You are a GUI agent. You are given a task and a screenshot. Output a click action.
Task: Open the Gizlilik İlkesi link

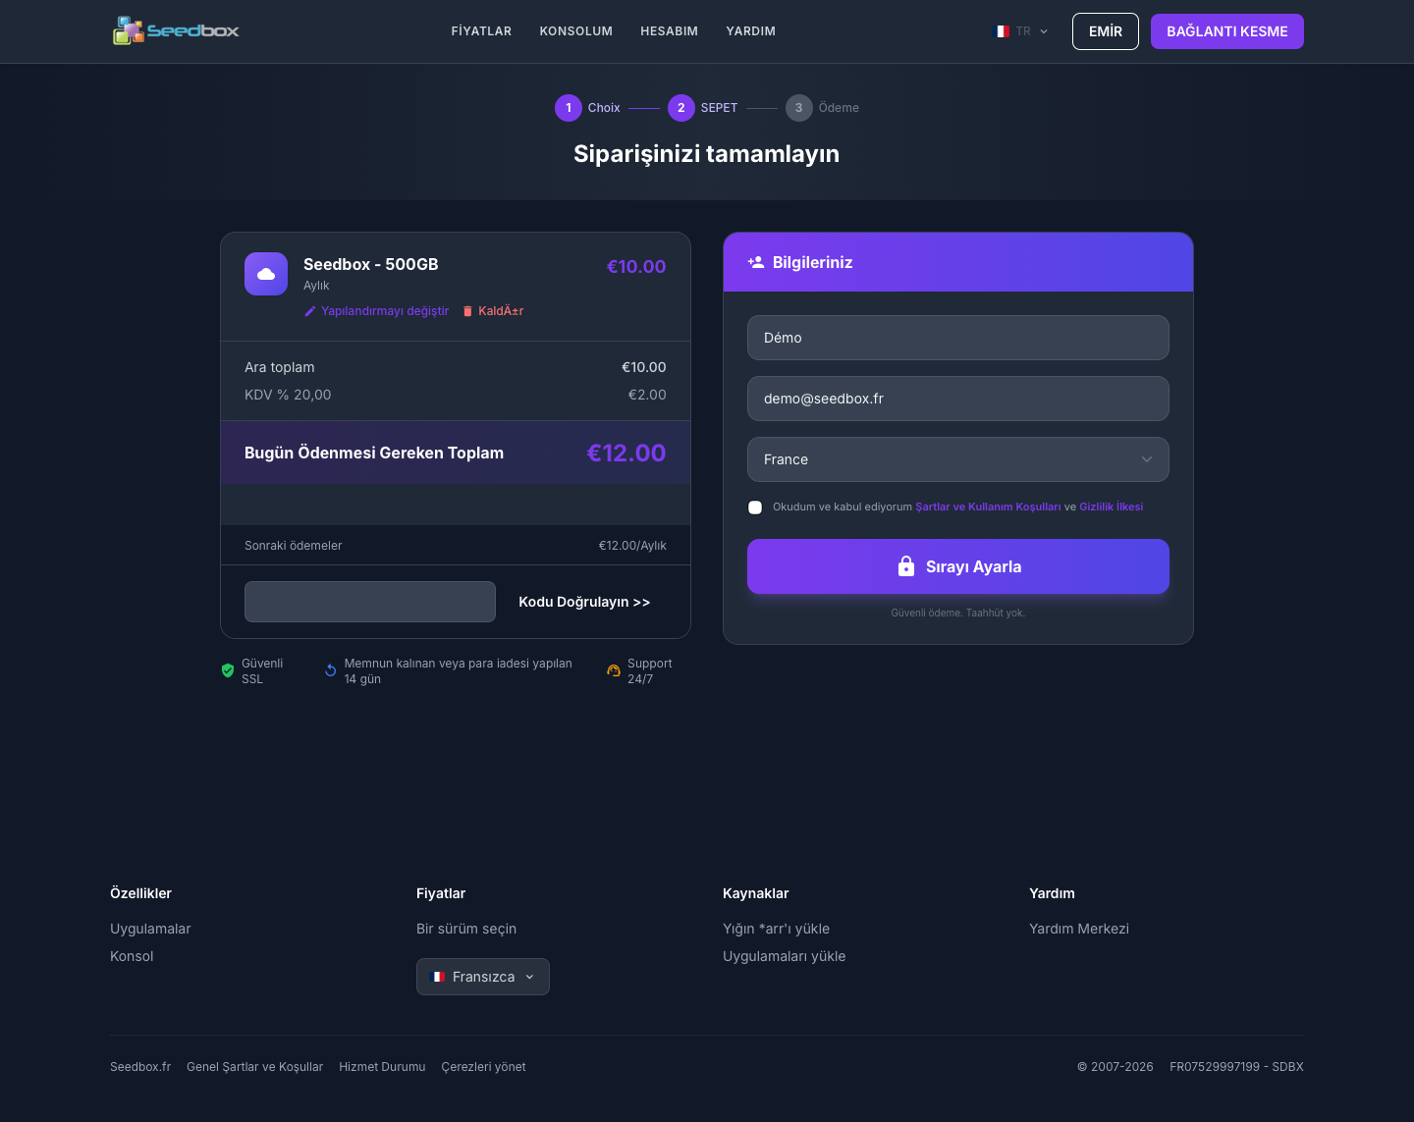(x=1112, y=508)
